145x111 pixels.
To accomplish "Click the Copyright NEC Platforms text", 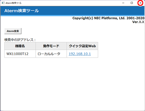I will click(108, 18).
